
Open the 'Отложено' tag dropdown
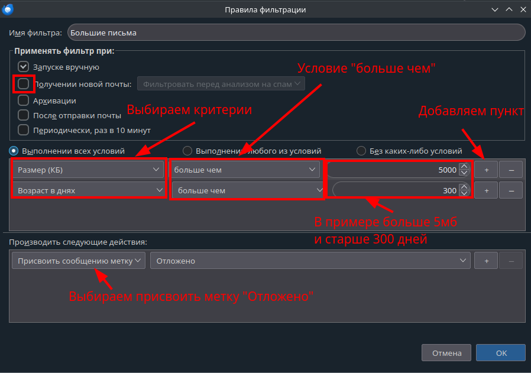pos(310,260)
